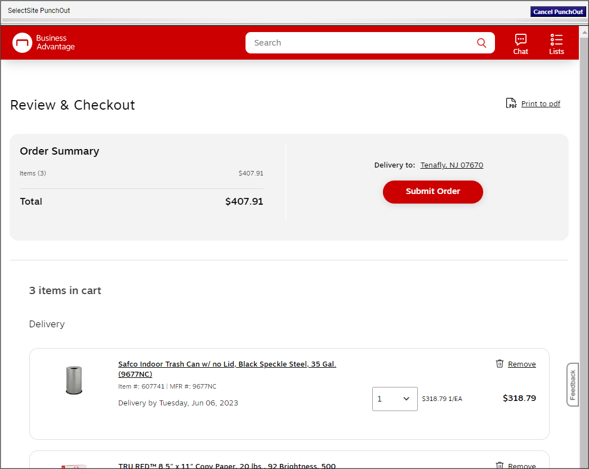Remove the Safco Trash Can item
The image size is (589, 469).
521,364
